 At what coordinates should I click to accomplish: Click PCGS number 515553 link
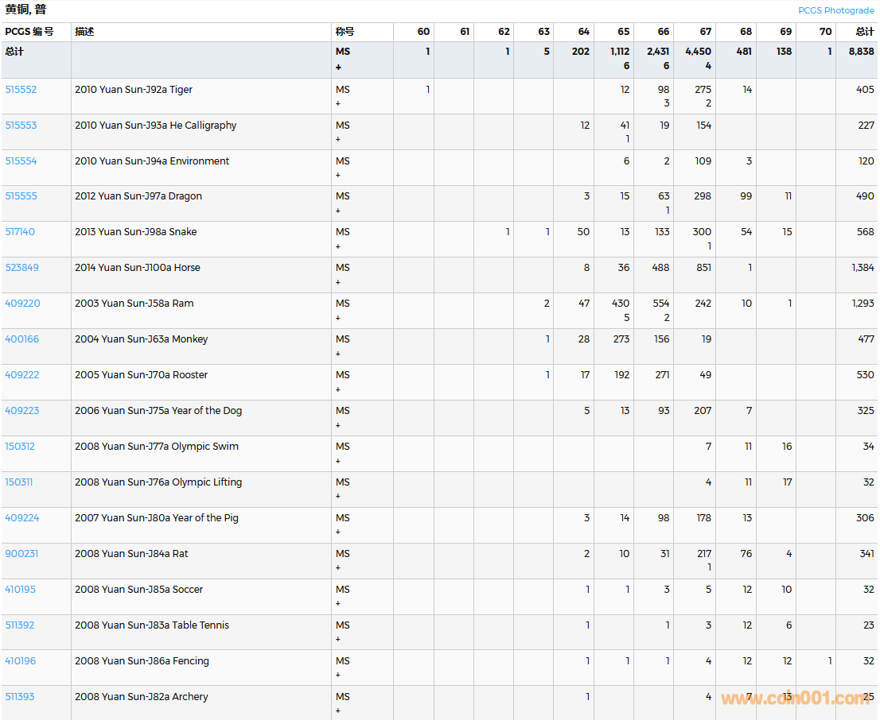[21, 126]
